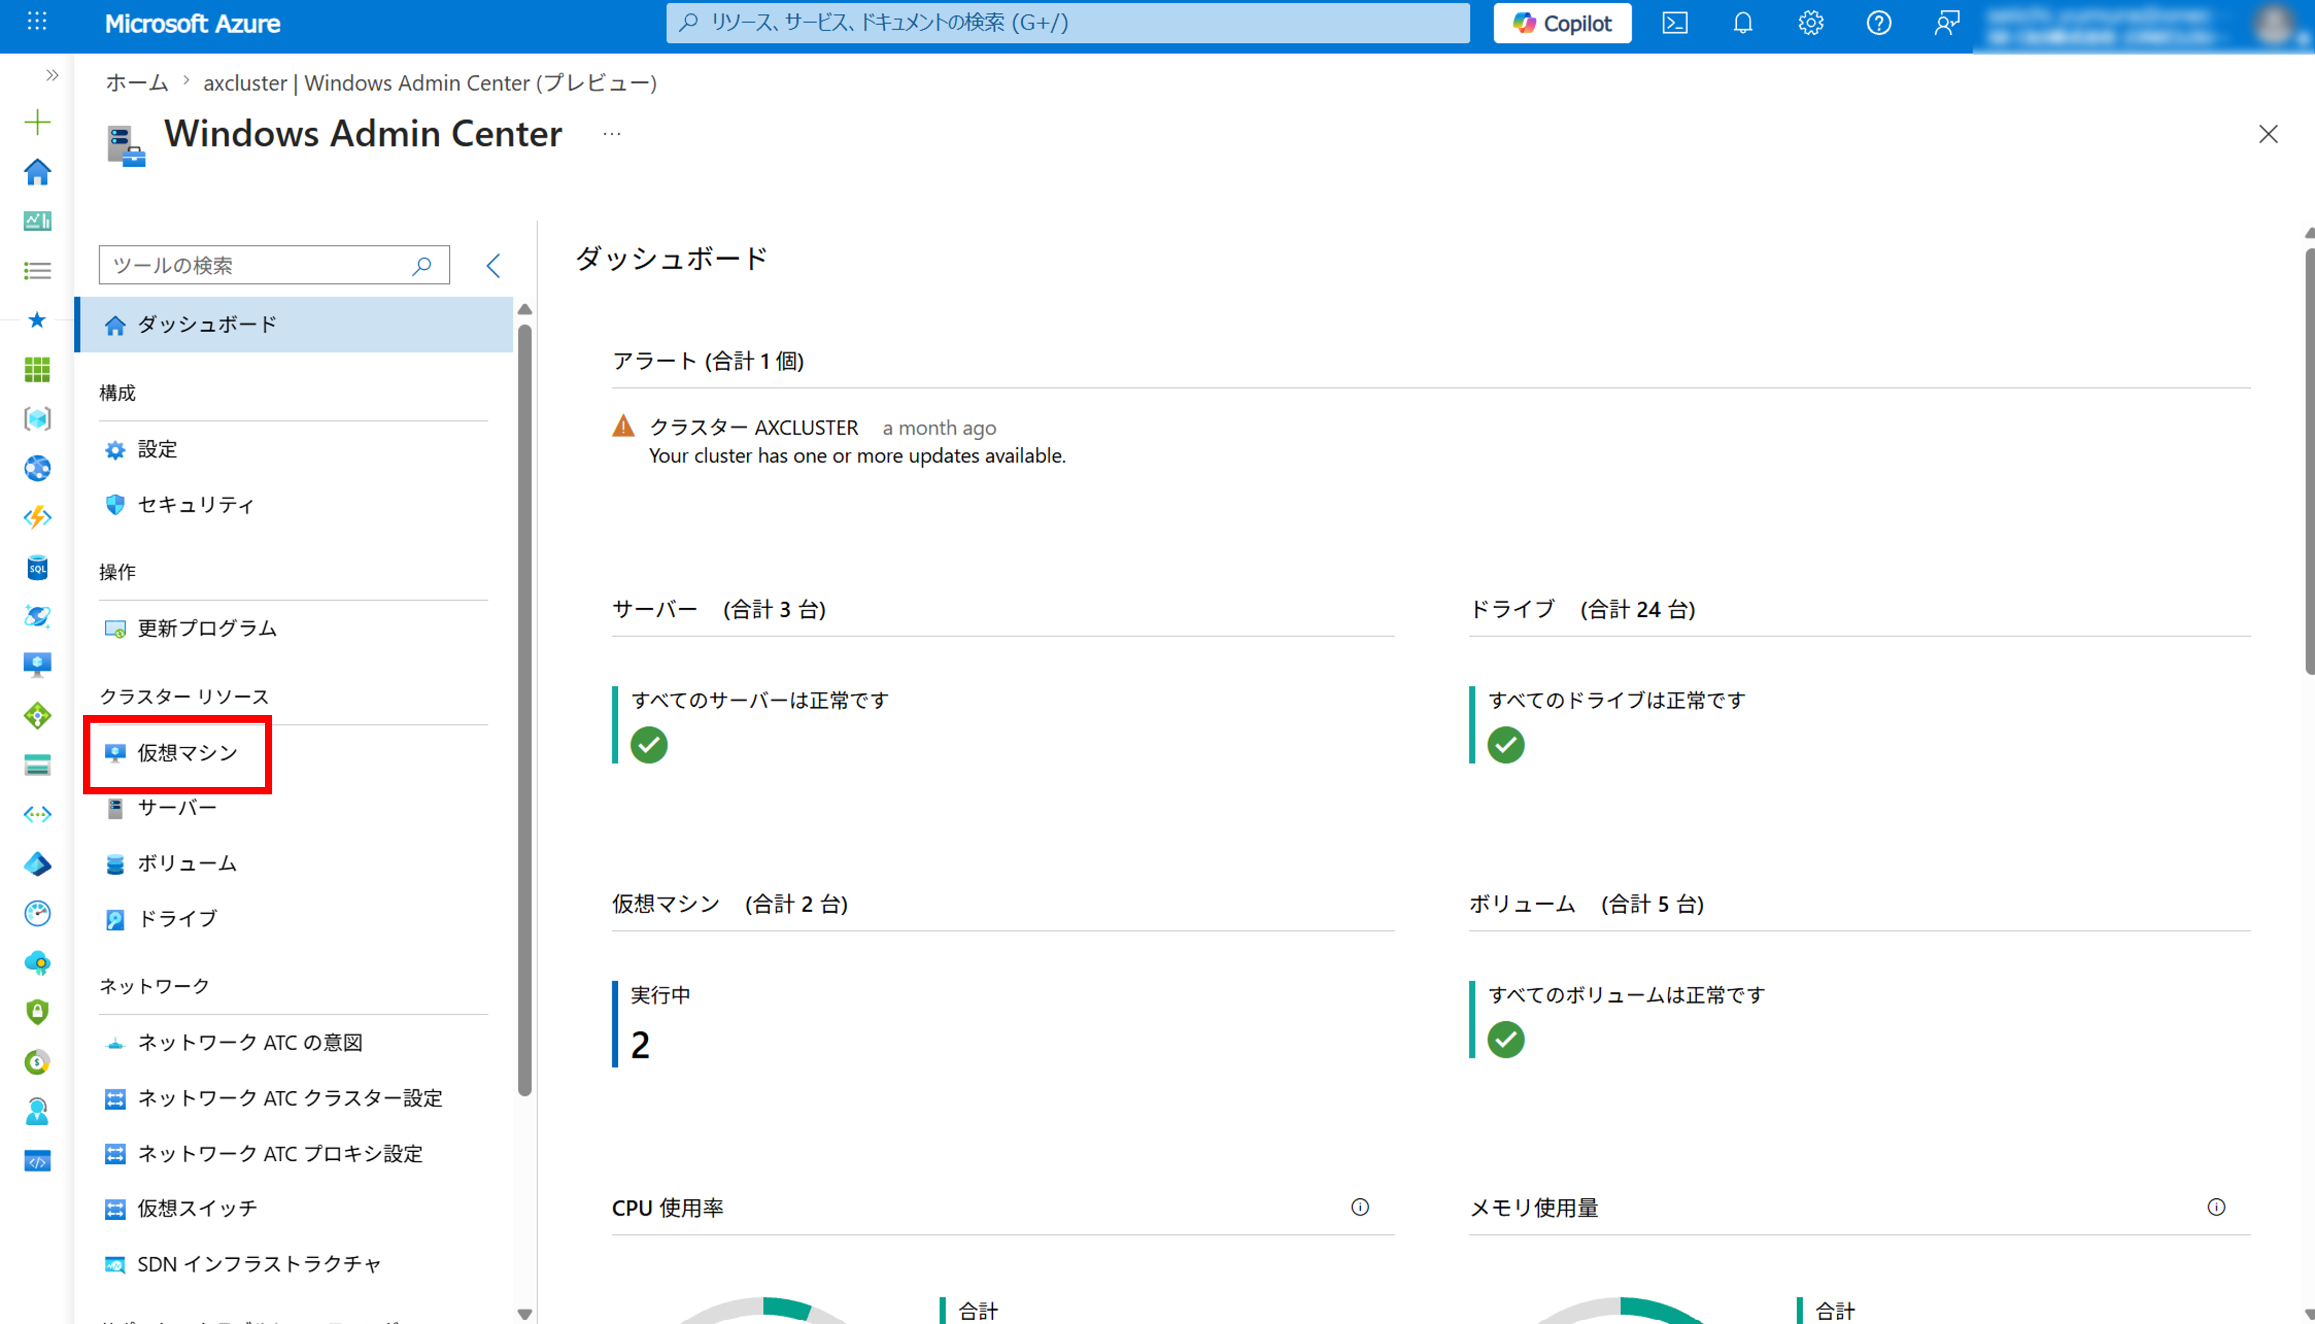Open Storage accounts icon in sidebar

(x=37, y=765)
